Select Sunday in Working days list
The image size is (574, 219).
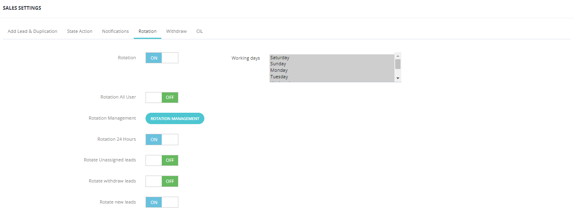(x=332, y=64)
